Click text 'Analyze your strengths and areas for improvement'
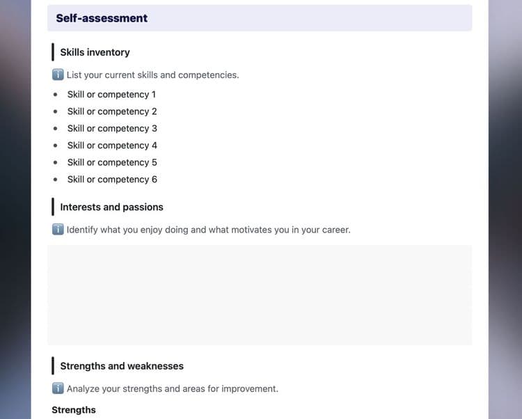The width and height of the screenshot is (522, 419). click(172, 388)
